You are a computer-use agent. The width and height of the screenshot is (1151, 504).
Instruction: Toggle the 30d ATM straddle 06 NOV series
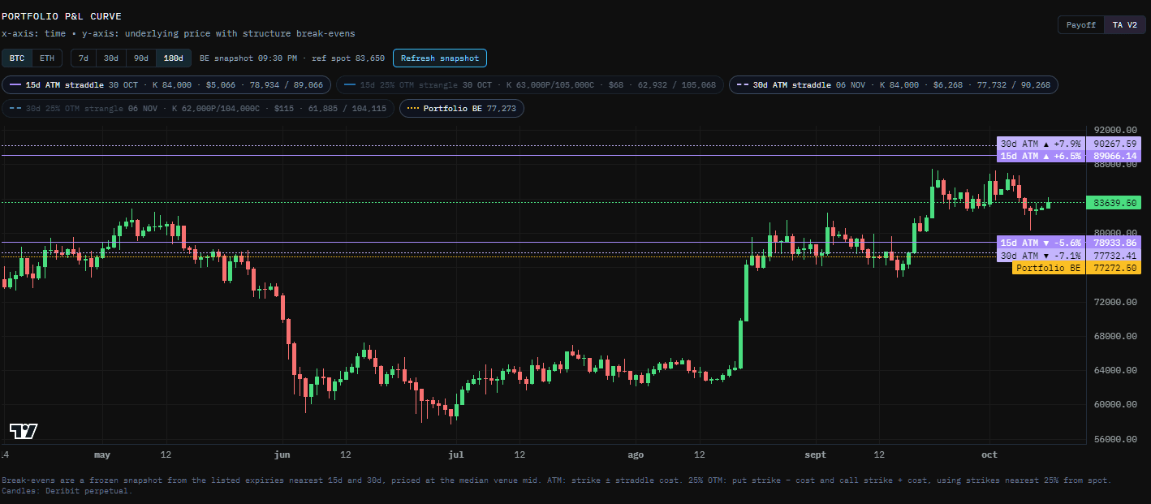point(893,85)
